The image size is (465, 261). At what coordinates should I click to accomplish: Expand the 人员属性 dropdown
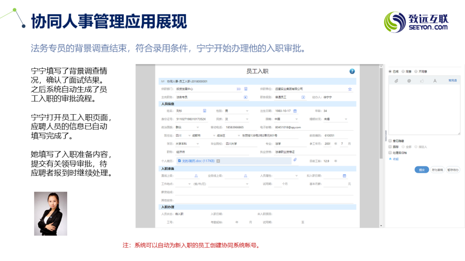296,176
